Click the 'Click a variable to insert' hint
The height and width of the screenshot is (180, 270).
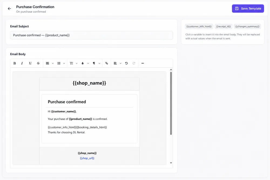(223, 36)
